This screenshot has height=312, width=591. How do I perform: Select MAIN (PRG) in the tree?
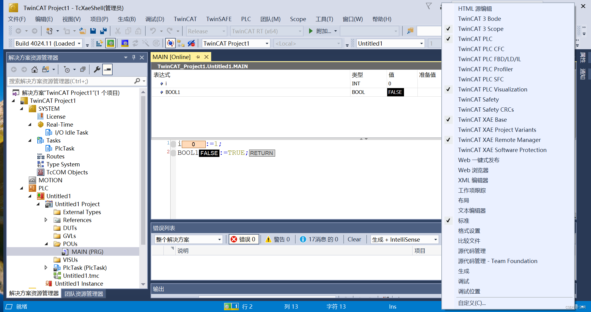(87, 252)
